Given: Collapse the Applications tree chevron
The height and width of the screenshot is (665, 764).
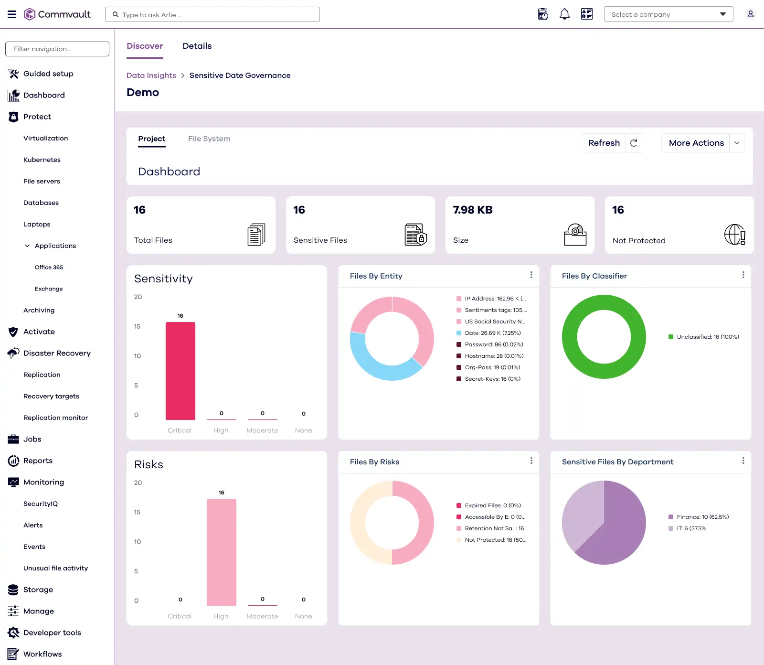Looking at the screenshot, I should [x=27, y=246].
